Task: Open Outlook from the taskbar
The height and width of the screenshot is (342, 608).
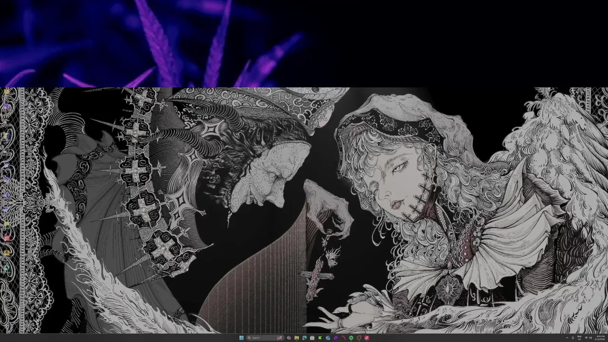Action: (x=328, y=338)
